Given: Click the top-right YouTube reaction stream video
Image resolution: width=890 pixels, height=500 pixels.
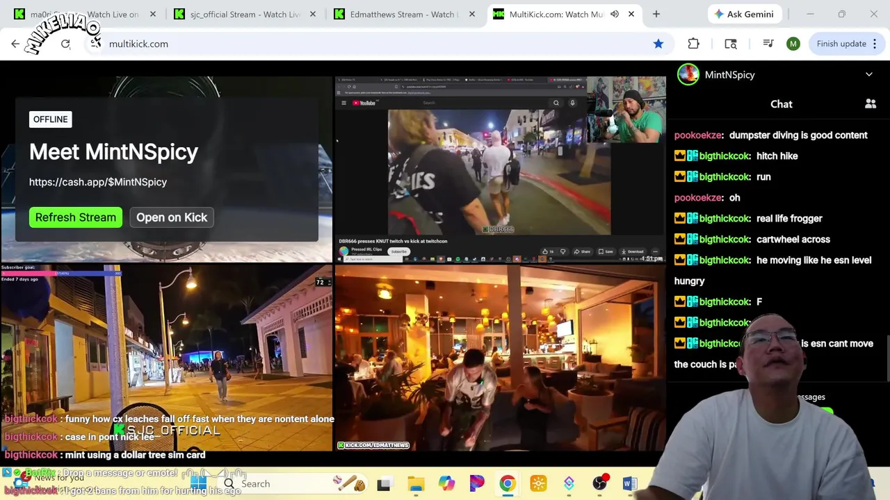Looking at the screenshot, I should click(x=499, y=169).
